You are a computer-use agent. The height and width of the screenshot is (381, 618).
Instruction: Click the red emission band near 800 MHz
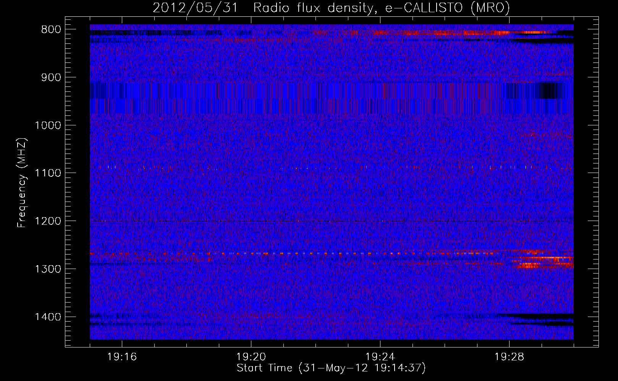pyautogui.click(x=432, y=33)
